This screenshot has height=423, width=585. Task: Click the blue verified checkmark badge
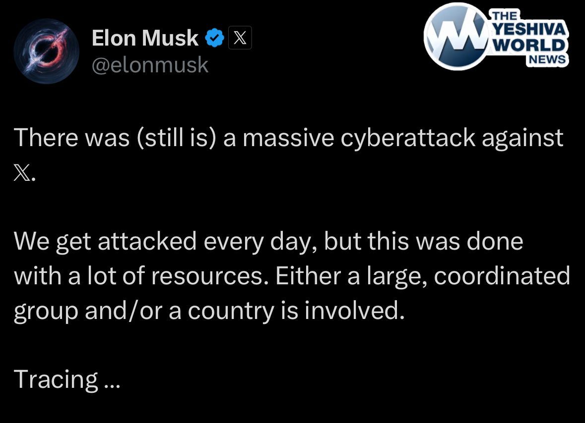click(214, 38)
